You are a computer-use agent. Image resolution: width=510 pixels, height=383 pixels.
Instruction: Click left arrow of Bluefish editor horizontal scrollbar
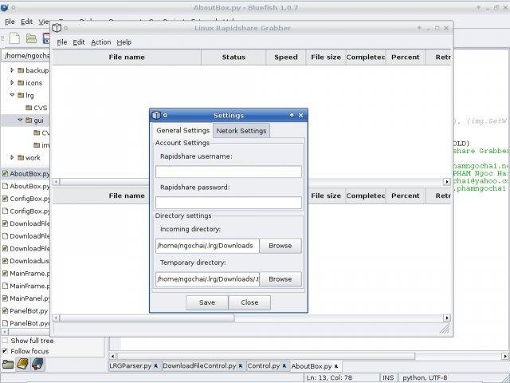pyautogui.click(x=112, y=357)
